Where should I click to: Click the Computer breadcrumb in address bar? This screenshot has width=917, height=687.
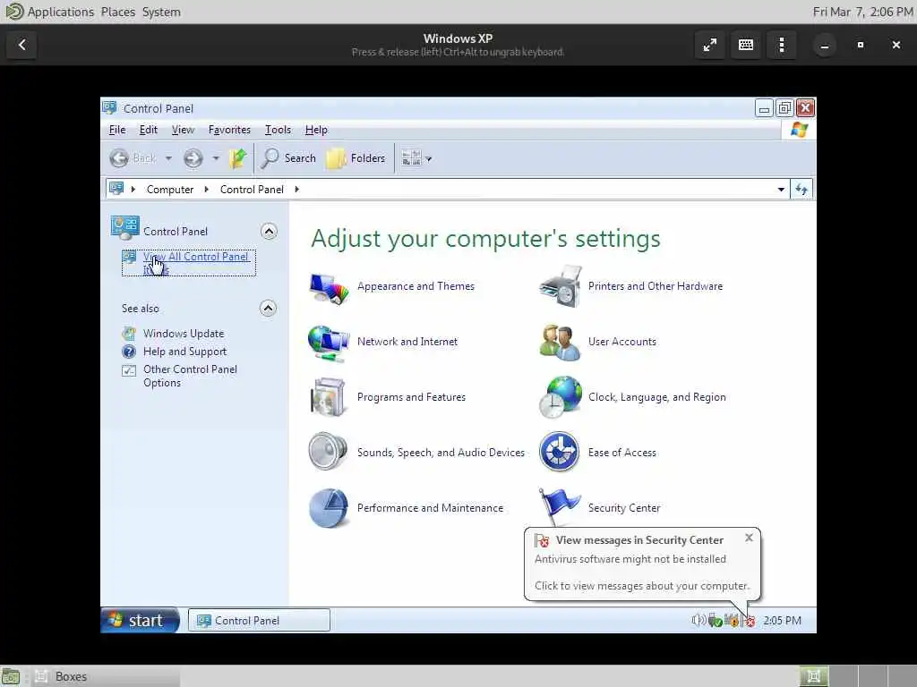click(x=169, y=190)
